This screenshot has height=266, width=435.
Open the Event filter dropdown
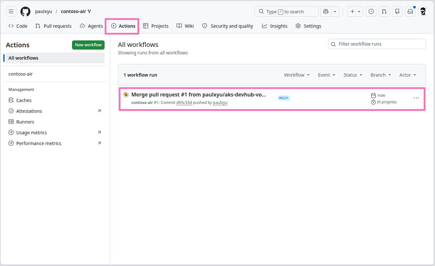326,75
